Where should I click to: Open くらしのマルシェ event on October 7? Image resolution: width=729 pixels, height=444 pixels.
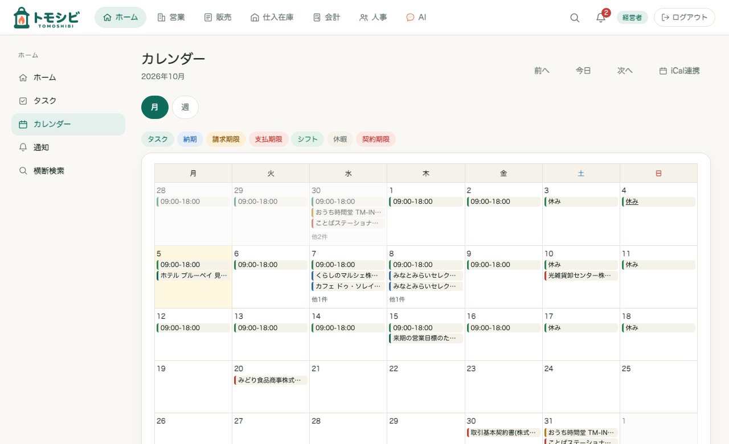pyautogui.click(x=349, y=276)
